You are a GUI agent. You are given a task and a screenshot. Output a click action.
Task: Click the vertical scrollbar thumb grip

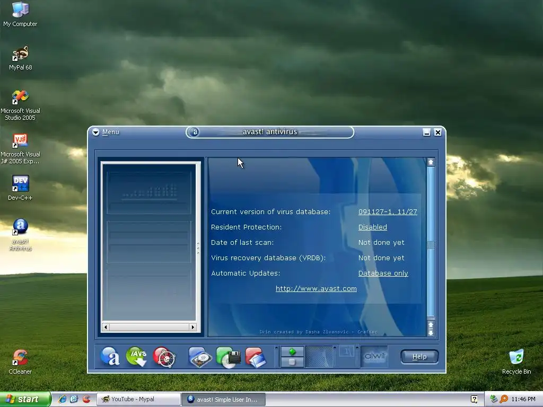pos(431,245)
